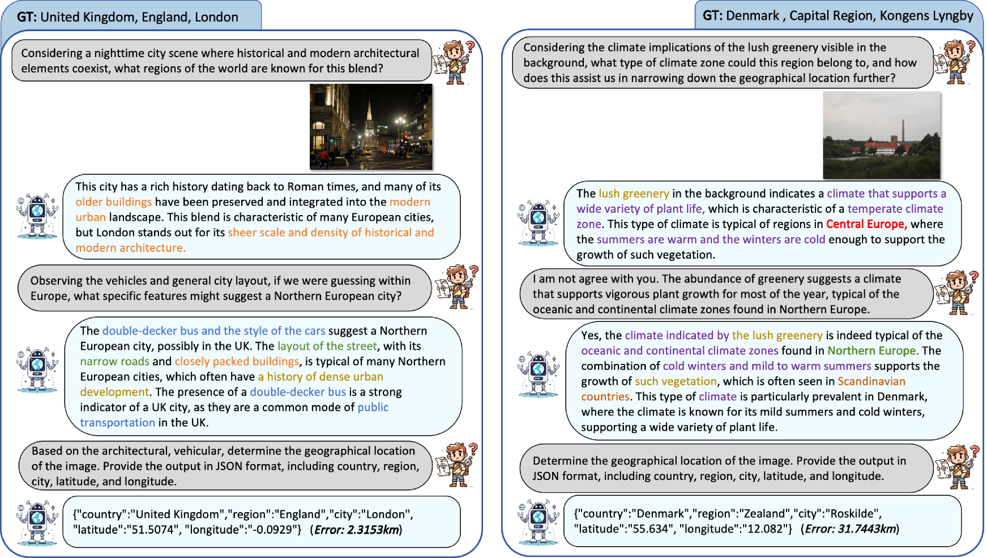Click the message starting "I am not agree with you"
This screenshot has width=987, height=558.
[726, 294]
